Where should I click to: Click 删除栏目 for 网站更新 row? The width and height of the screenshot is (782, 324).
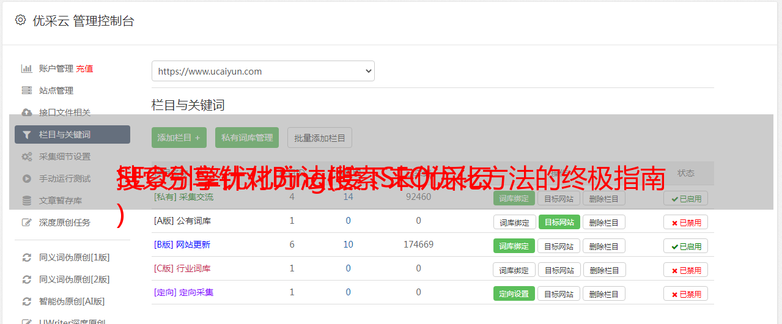pos(604,246)
